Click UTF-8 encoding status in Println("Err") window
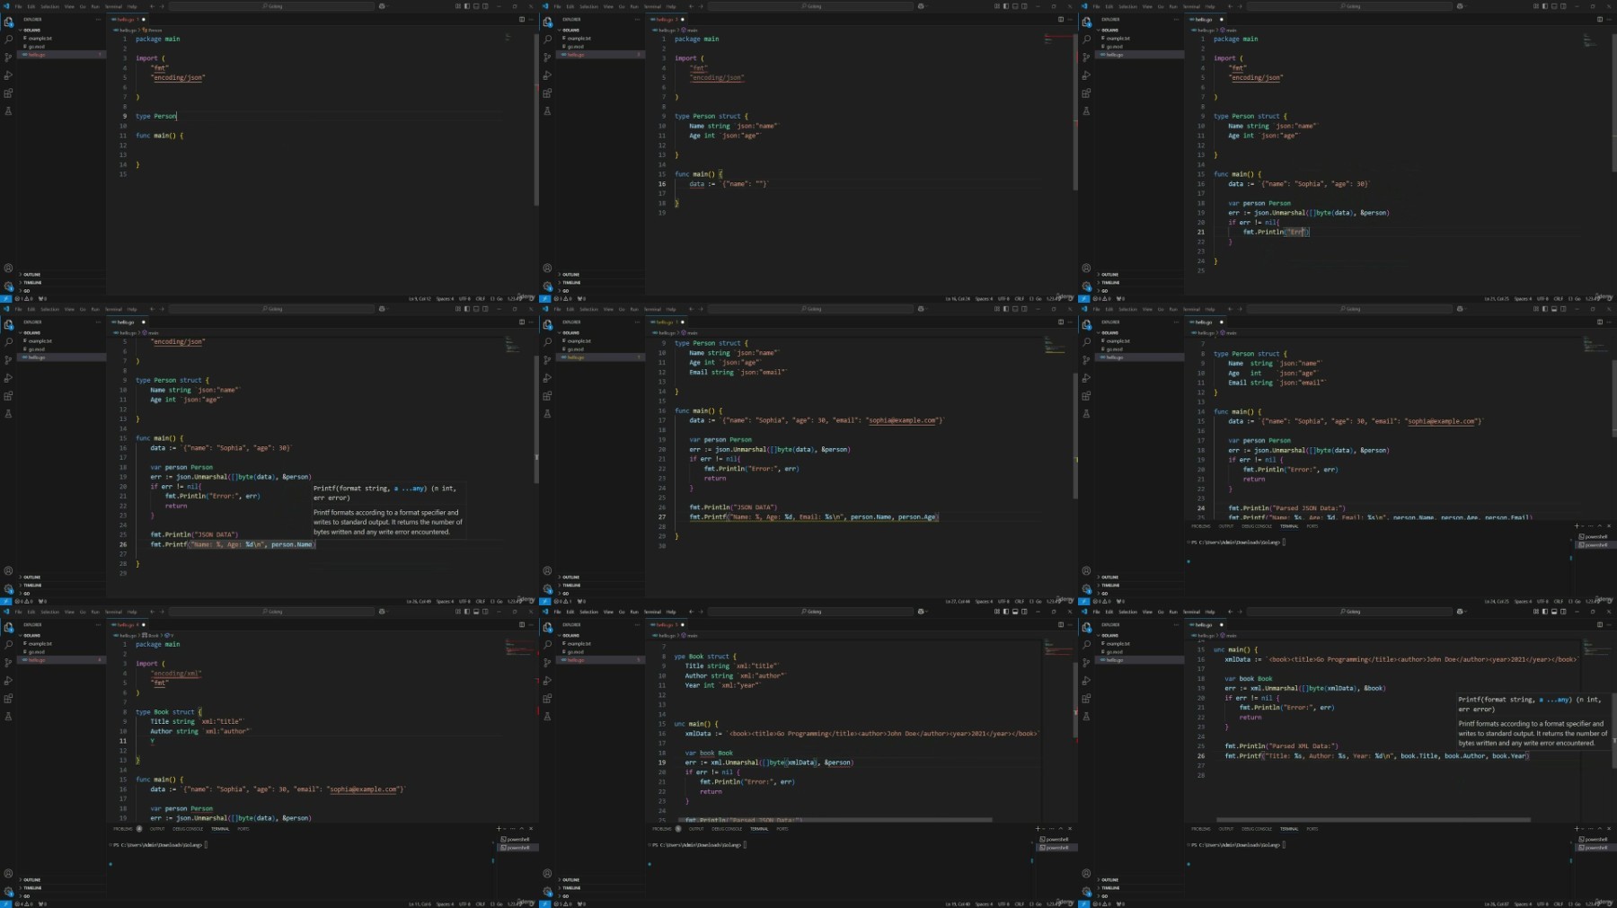The height and width of the screenshot is (908, 1617). pos(1542,299)
